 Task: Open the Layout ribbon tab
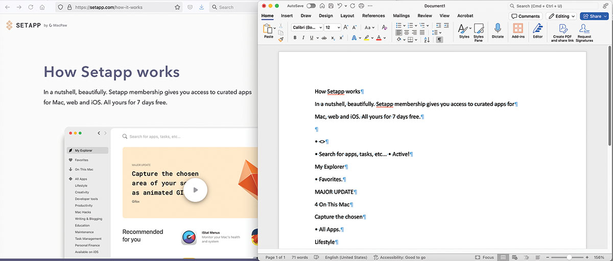347,16
